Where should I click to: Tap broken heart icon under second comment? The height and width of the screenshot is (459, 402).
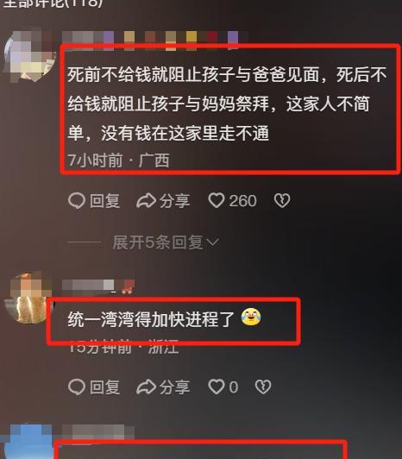(263, 387)
